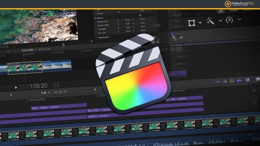Enable the small Stabilization checkbox
The image size is (260, 146).
97,38
